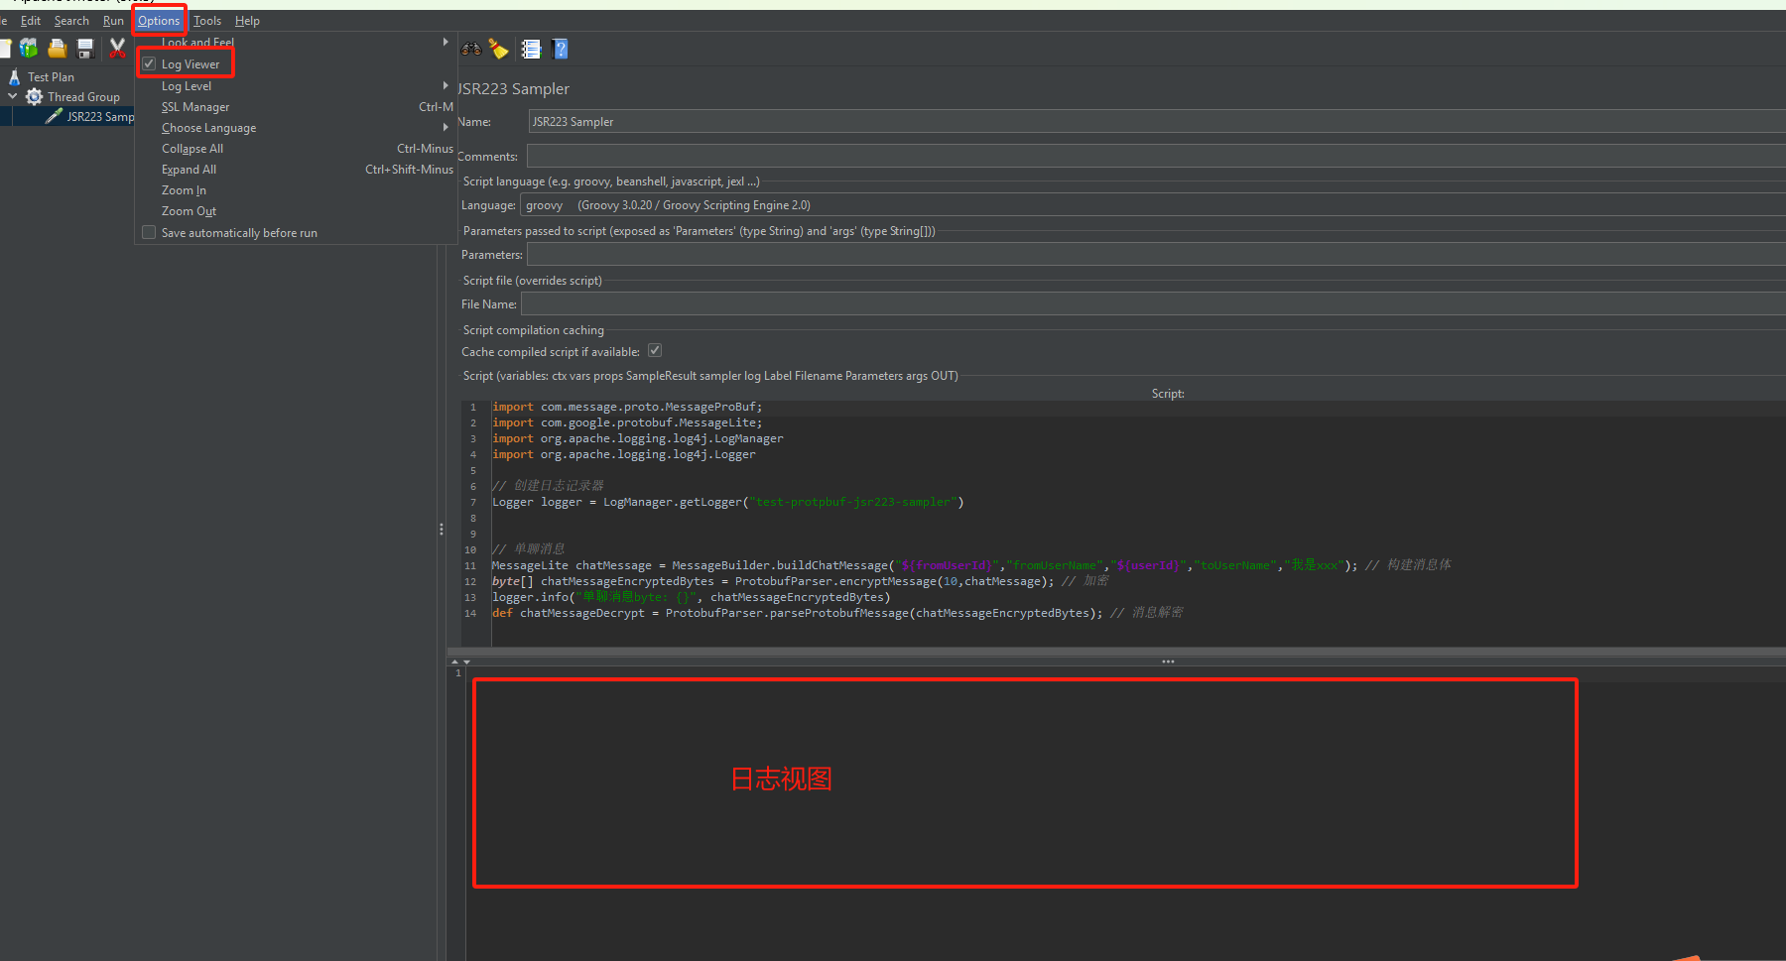Click the Templates toolbar icon
1786x961 pixels.
[29, 48]
